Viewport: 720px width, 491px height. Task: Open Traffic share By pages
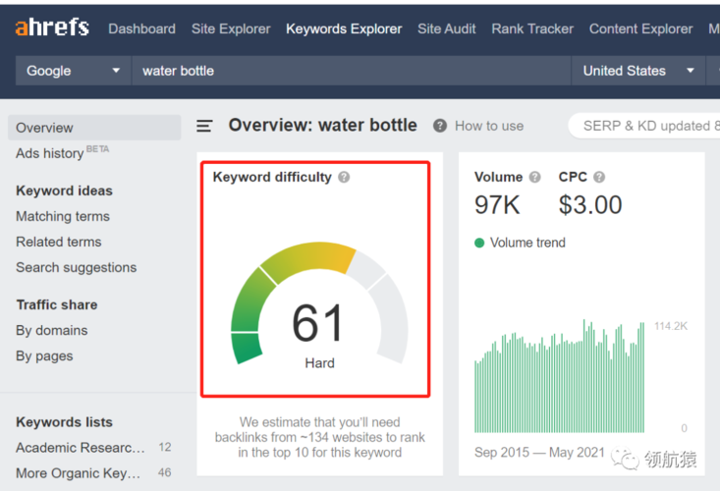click(44, 356)
